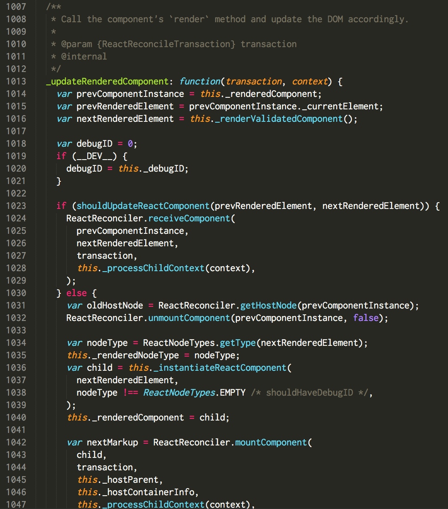The height and width of the screenshot is (509, 448).
Task: Click "prevRenderedElement" declaration on line 1015
Action: click(125, 107)
